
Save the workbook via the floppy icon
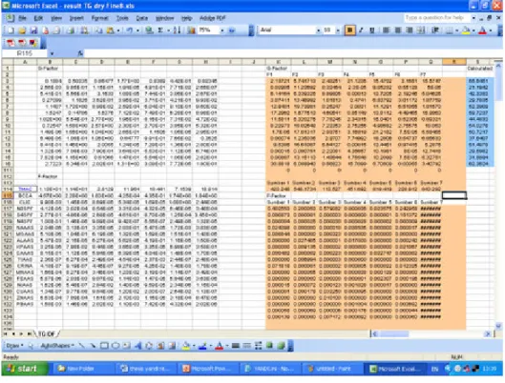[33, 30]
